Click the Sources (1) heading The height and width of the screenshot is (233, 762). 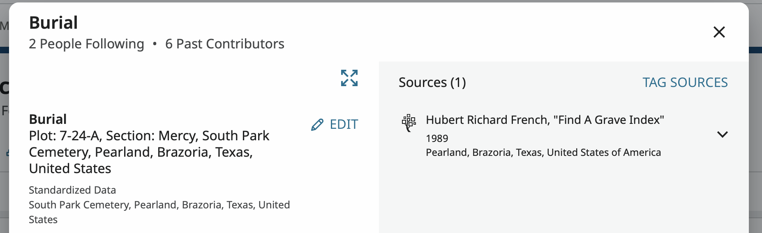[x=432, y=82]
